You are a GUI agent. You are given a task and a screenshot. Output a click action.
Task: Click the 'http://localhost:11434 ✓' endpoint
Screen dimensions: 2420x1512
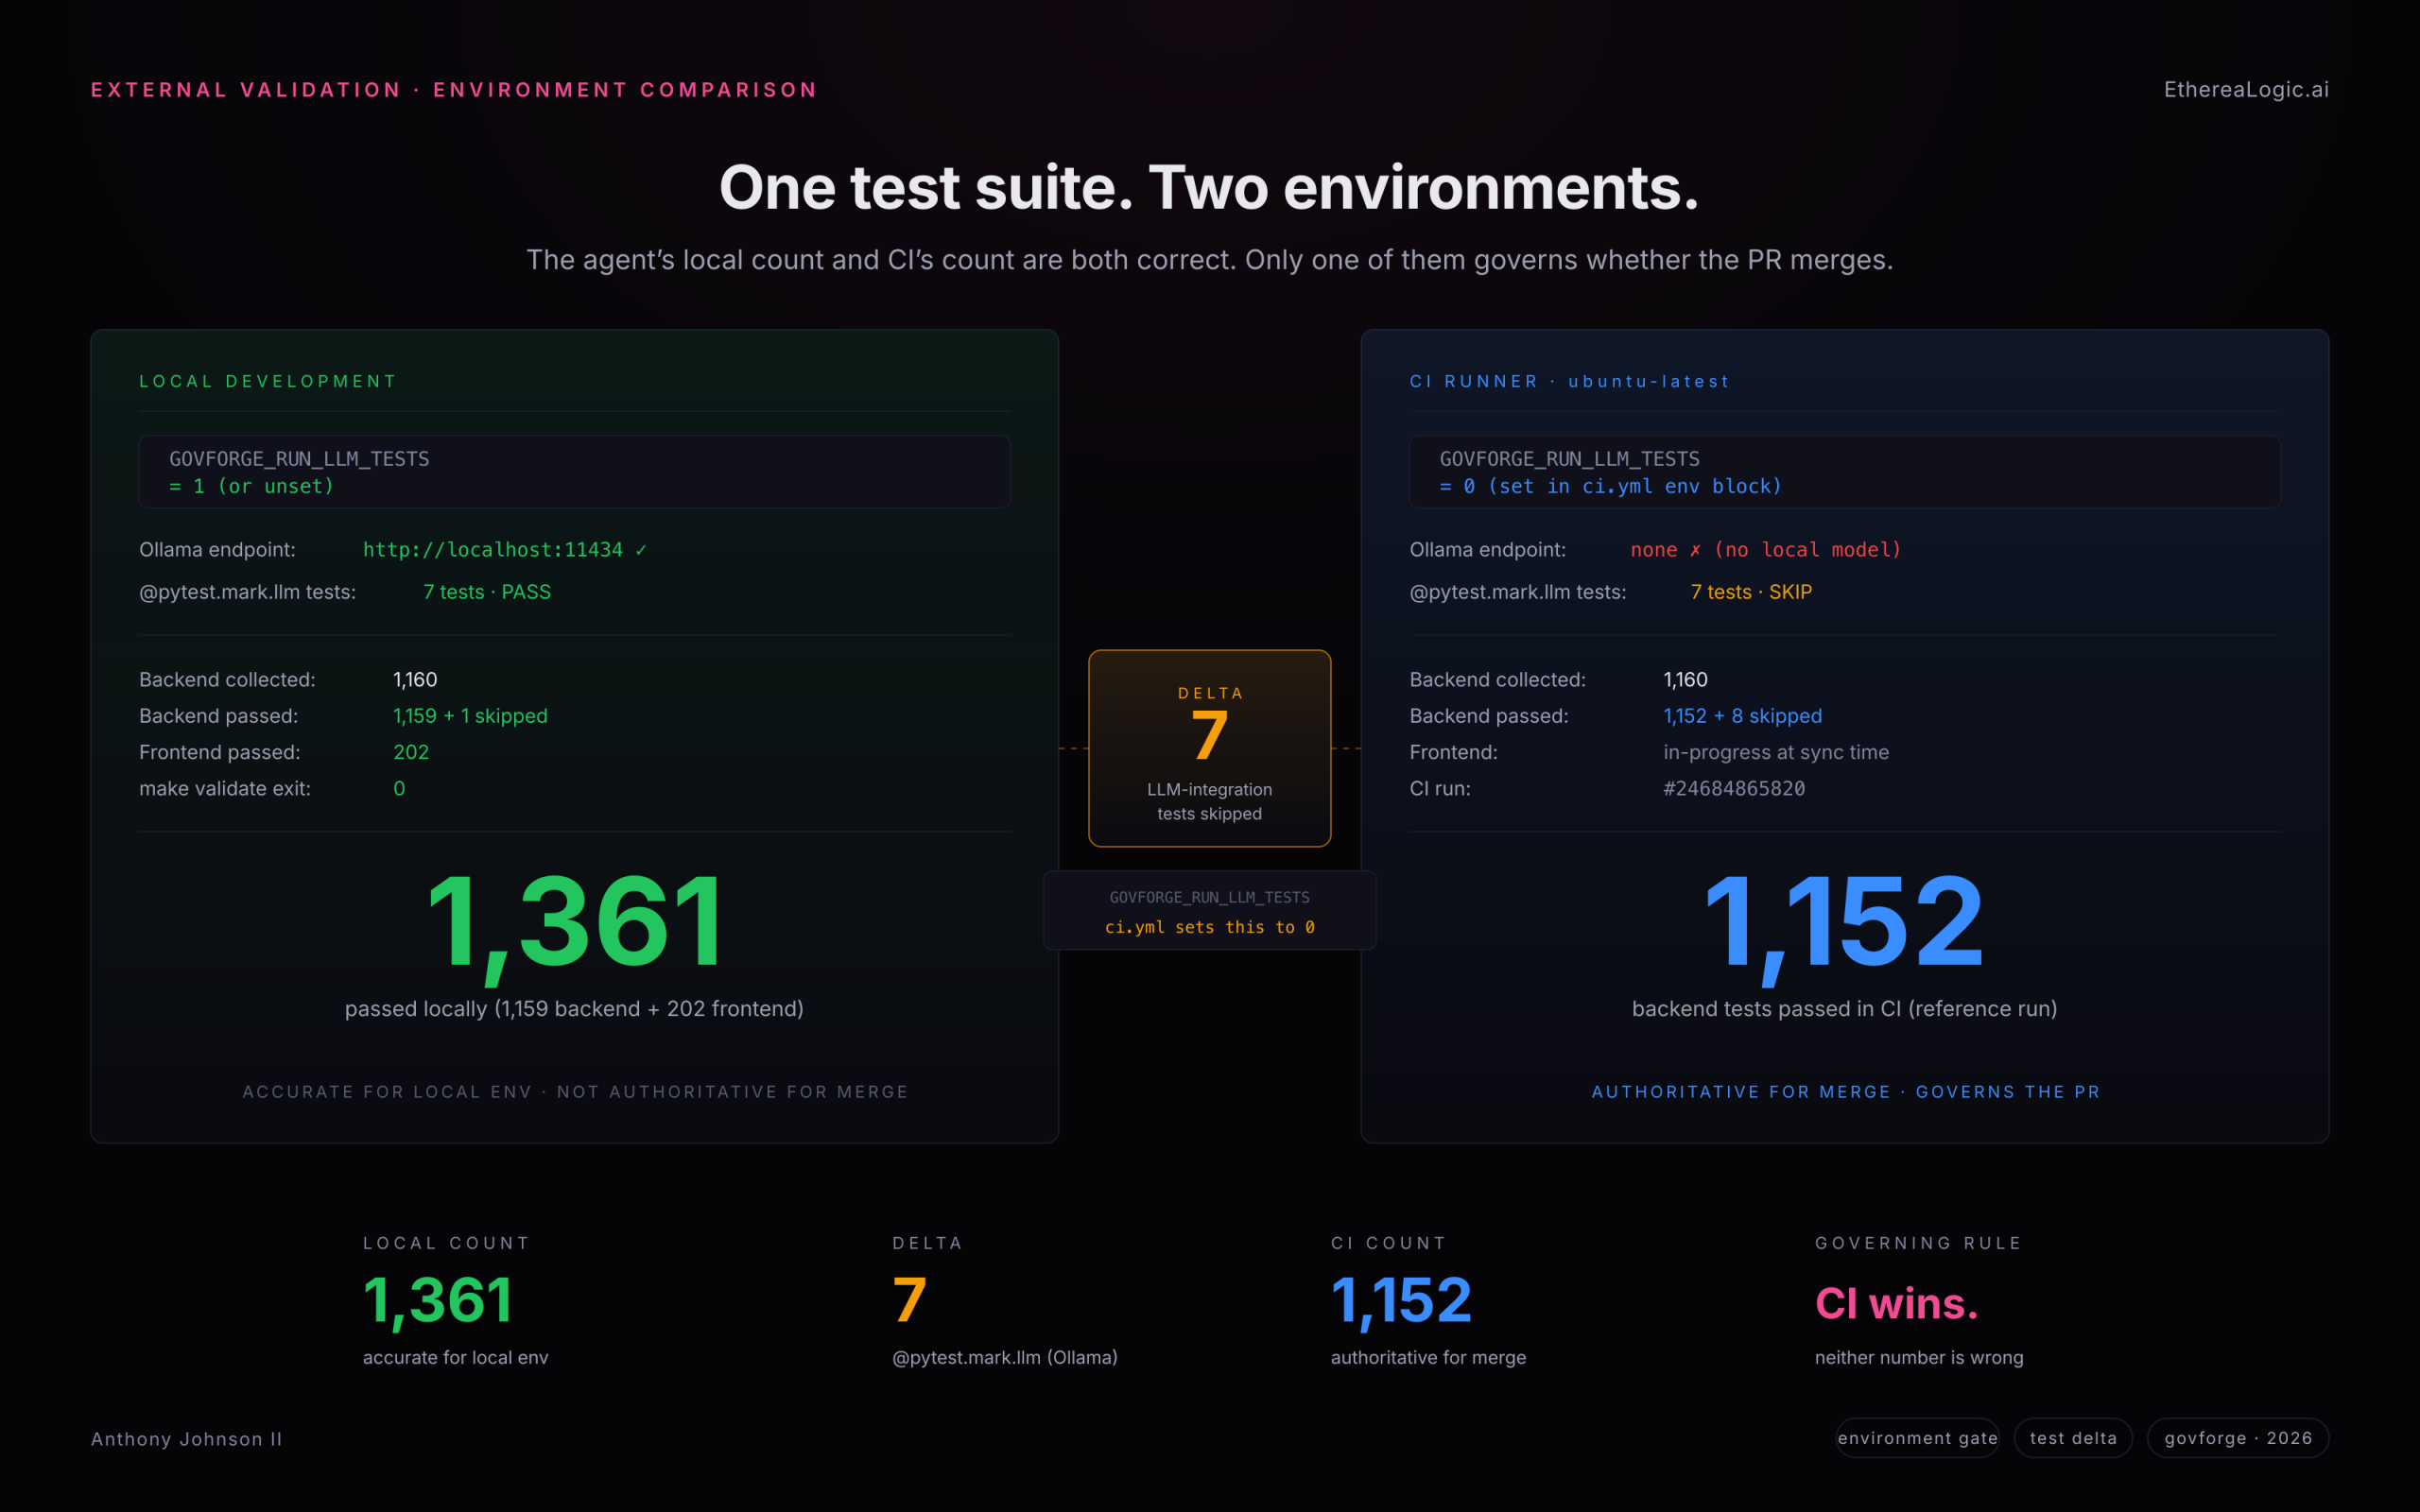(505, 550)
